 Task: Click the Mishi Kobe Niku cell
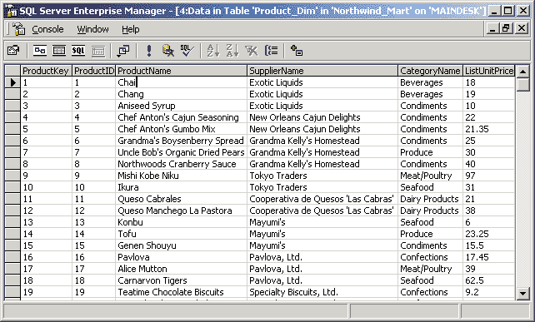point(181,176)
